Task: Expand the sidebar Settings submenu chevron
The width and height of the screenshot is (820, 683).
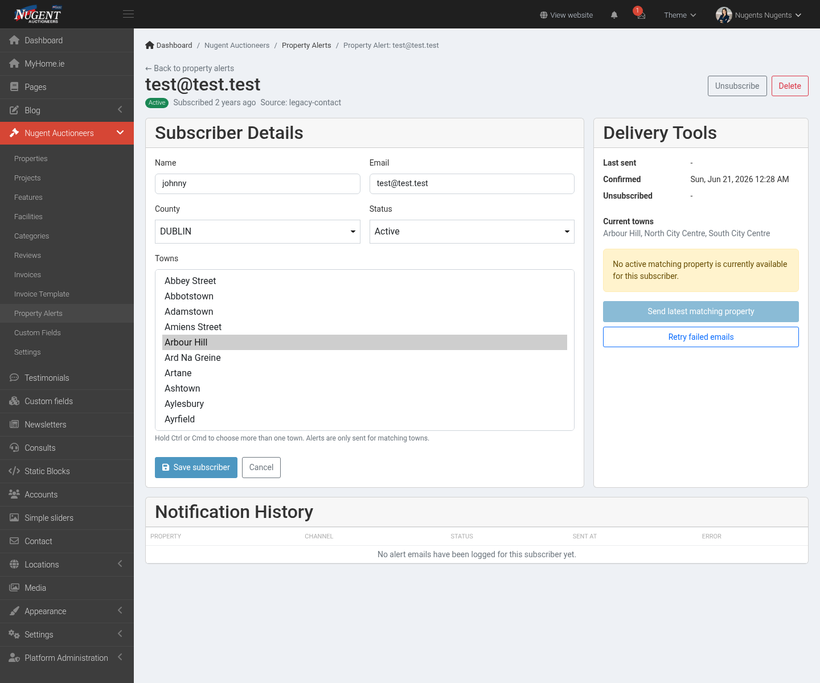Action: (x=120, y=633)
